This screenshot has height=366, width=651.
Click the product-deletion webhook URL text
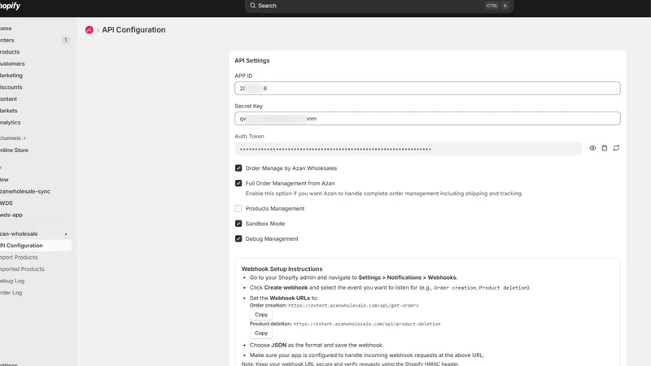(x=367, y=324)
